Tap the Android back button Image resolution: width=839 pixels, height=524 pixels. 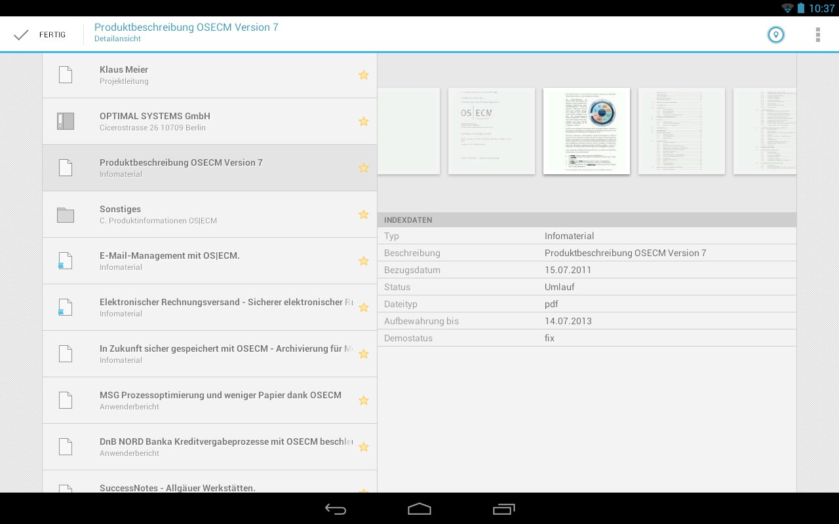336,509
